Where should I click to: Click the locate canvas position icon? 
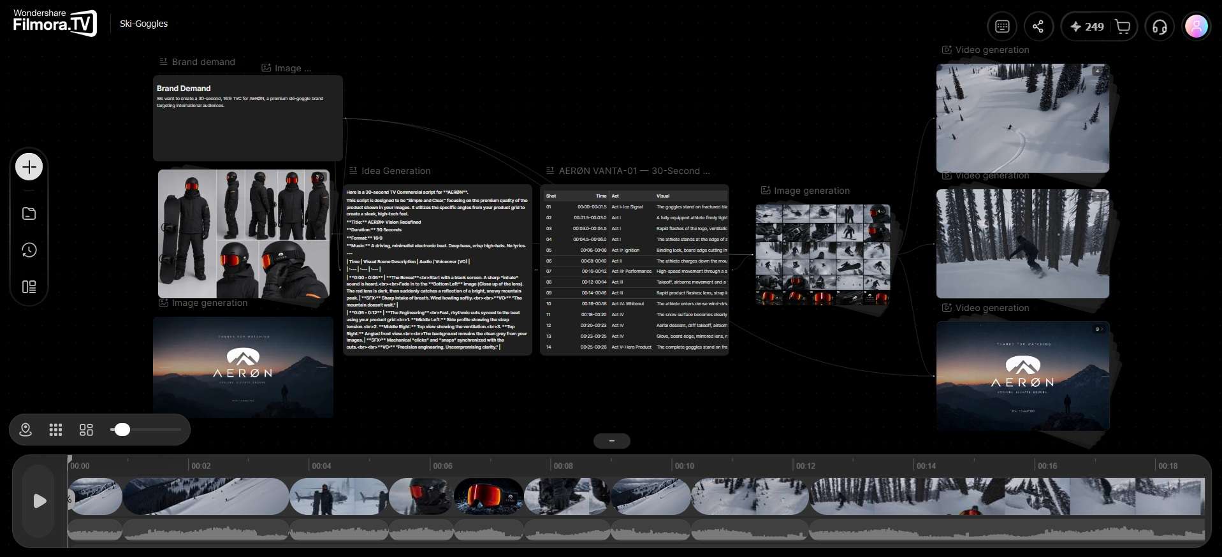click(25, 430)
